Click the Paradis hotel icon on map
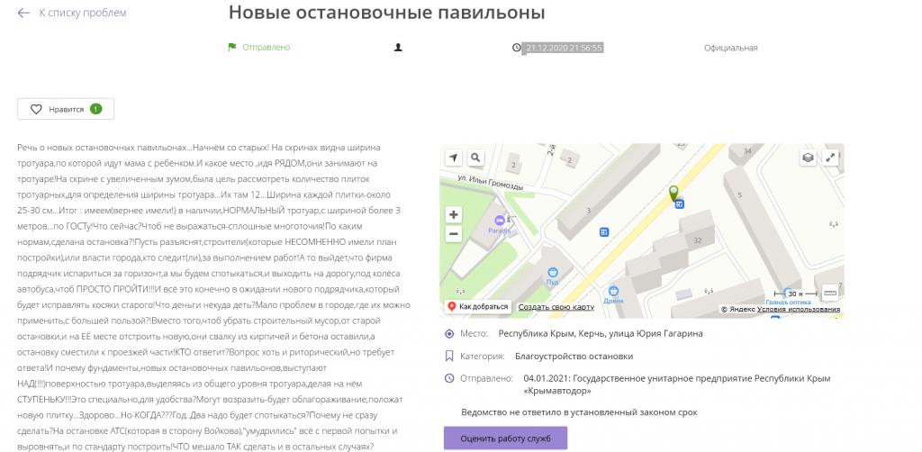Viewport: 922px width, 452px height. 499,221
